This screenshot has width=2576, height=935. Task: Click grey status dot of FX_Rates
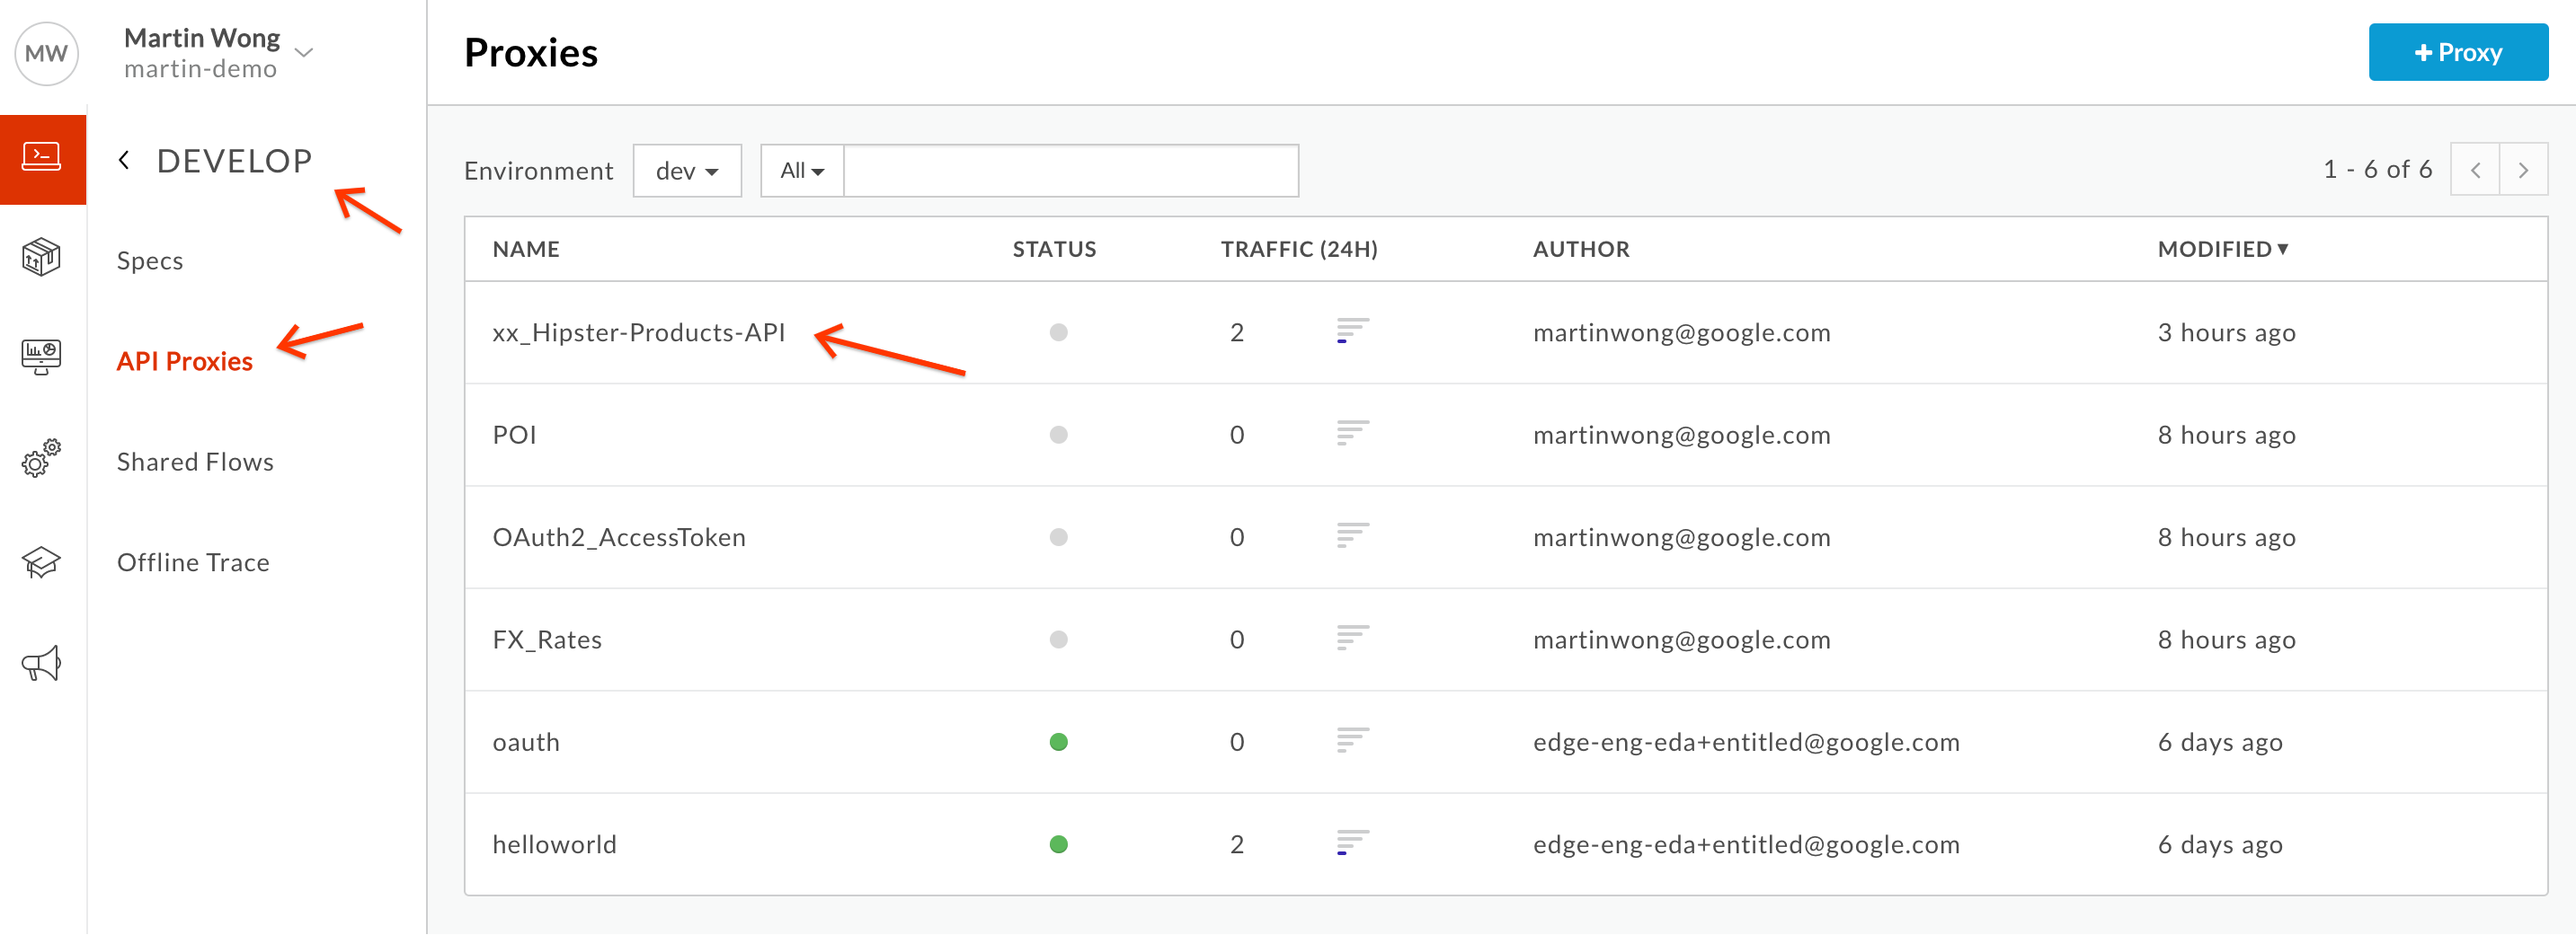(x=1058, y=640)
